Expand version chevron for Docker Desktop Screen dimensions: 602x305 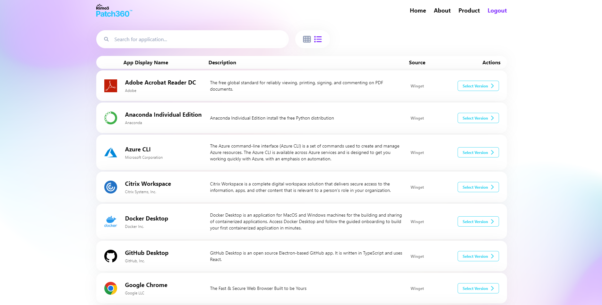[x=492, y=221]
